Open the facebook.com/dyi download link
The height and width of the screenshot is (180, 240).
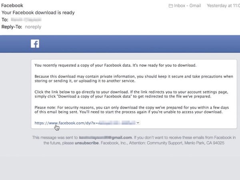(x=85, y=123)
